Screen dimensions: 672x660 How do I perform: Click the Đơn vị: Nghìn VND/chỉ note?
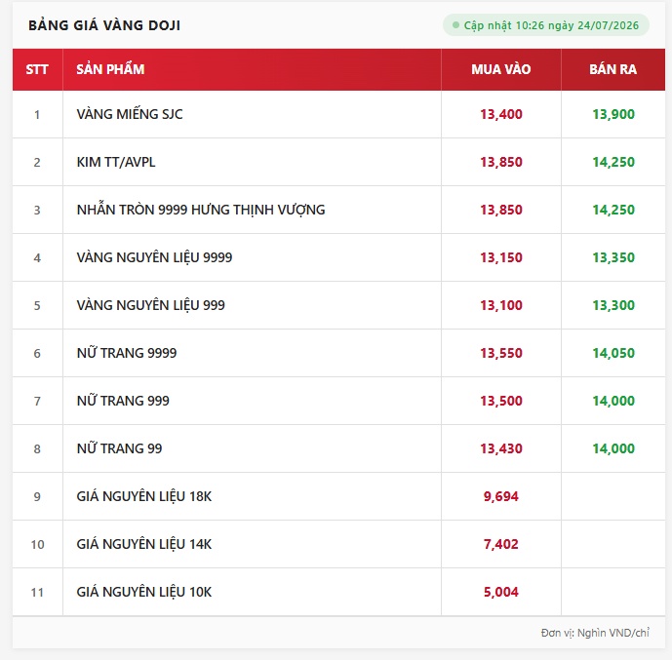pyautogui.click(x=595, y=633)
